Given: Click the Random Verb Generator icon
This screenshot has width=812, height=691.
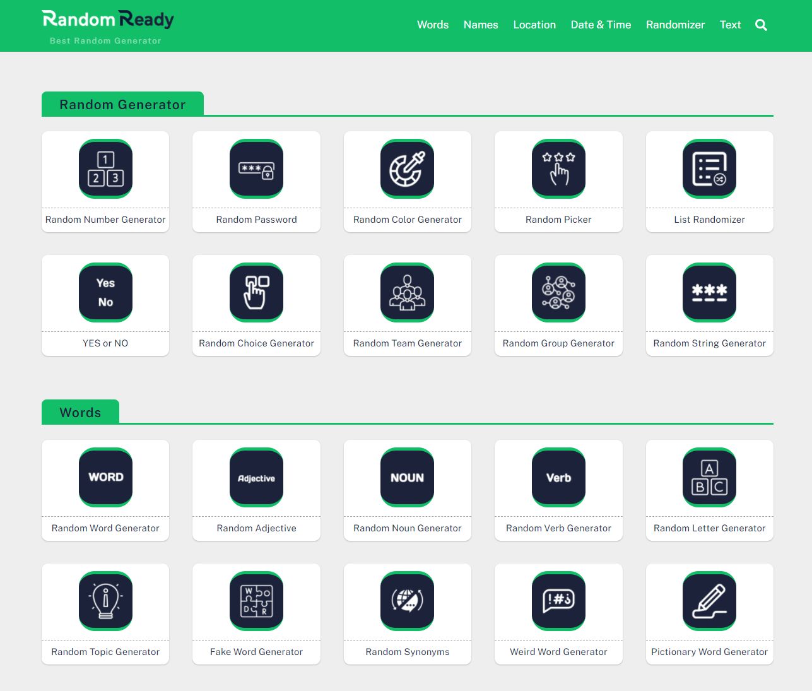Looking at the screenshot, I should click(x=558, y=477).
